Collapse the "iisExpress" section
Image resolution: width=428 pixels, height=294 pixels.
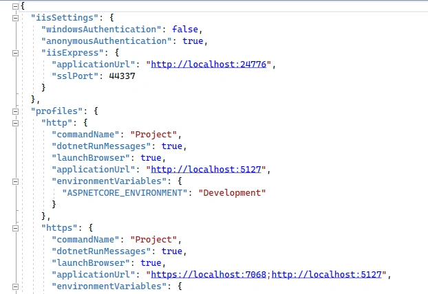(x=16, y=53)
